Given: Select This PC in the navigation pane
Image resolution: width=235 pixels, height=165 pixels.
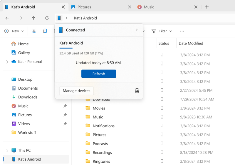Looking at the screenshot, I should [x=21, y=150].
